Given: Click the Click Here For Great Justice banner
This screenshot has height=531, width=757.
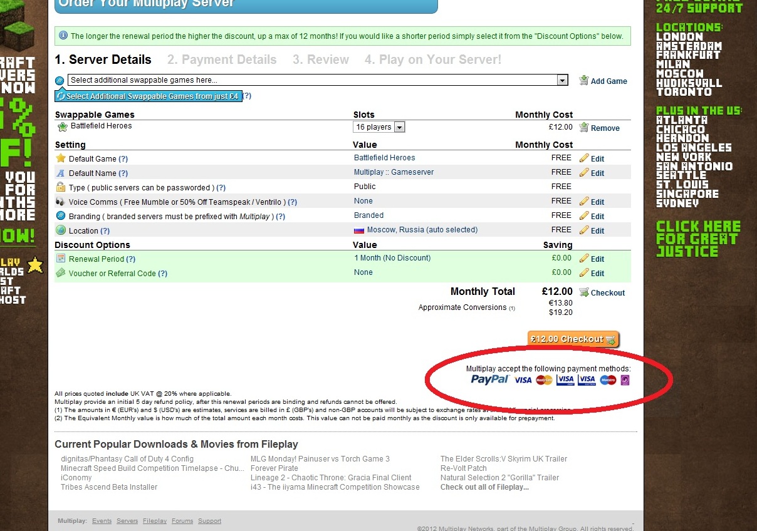Looking at the screenshot, I should click(698, 239).
